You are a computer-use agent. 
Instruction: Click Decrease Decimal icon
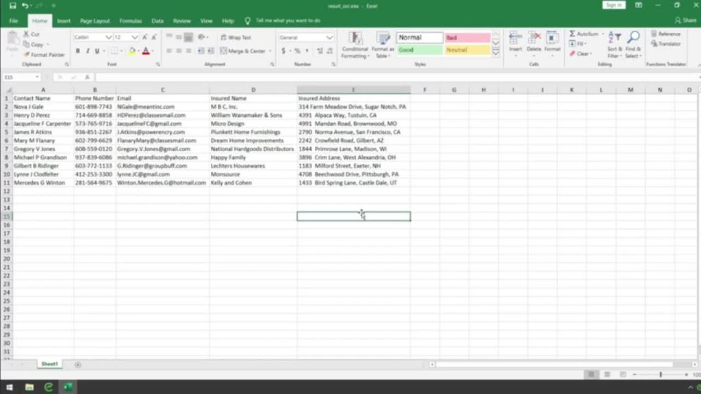[x=330, y=51]
